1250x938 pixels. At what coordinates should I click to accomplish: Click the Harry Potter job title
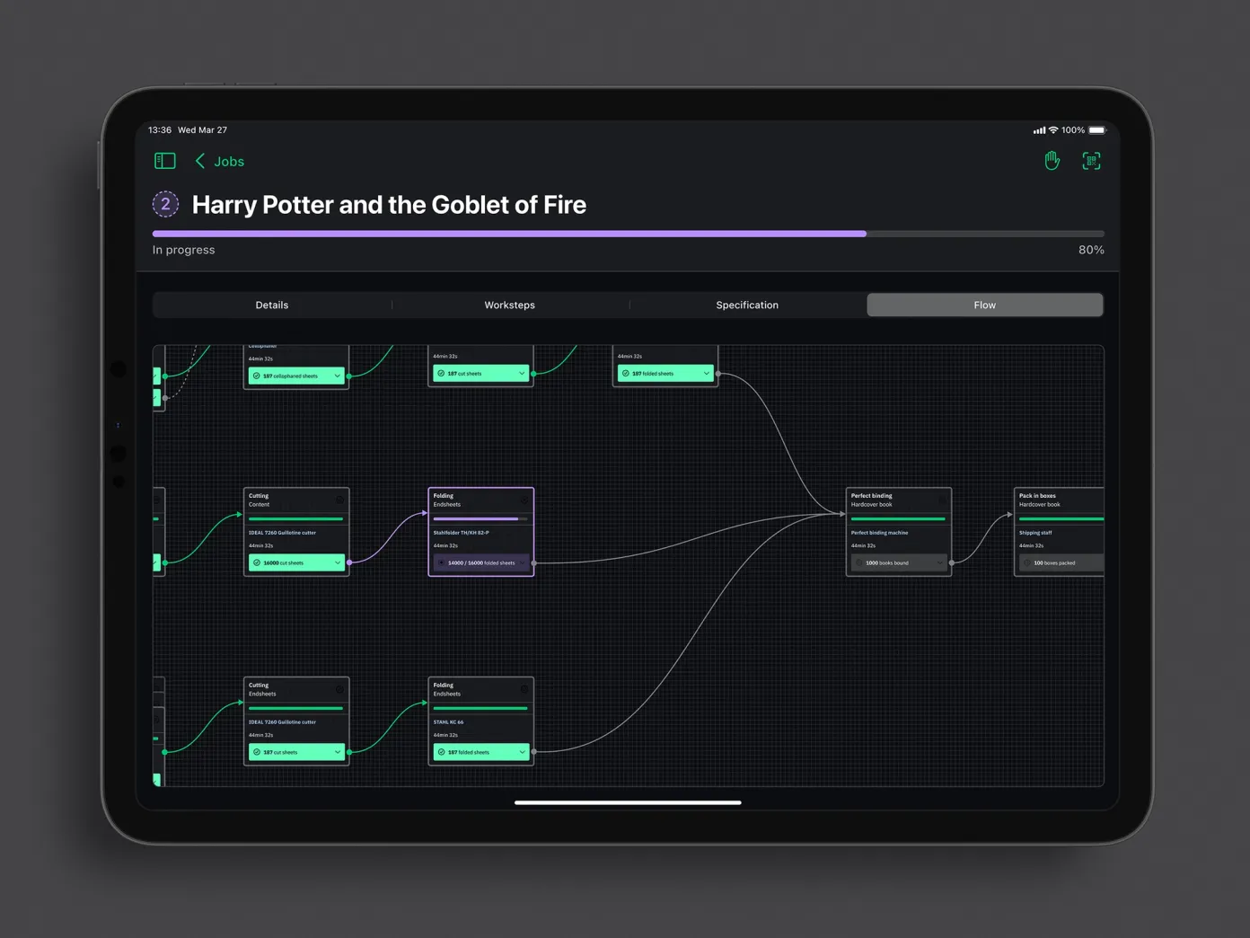tap(389, 205)
